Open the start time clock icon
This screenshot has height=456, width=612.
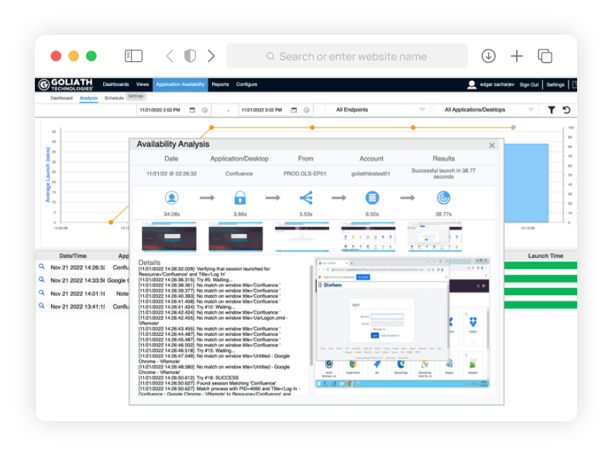coord(205,111)
